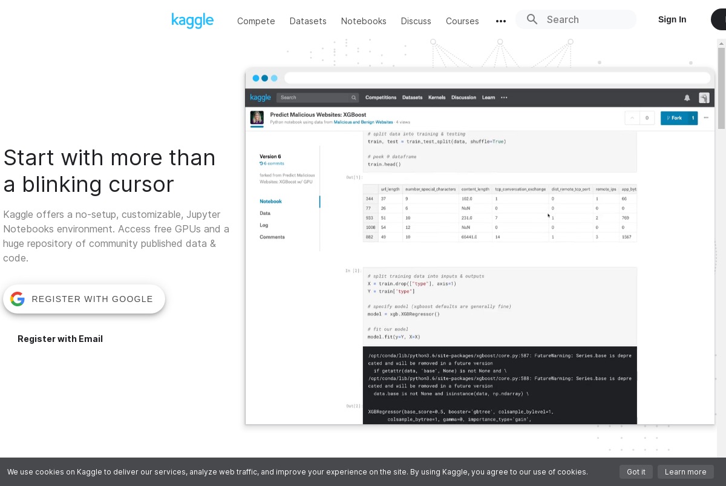Dismiss the cookie notice with Got it
Screen dimensions: 726x486
pos(636,472)
